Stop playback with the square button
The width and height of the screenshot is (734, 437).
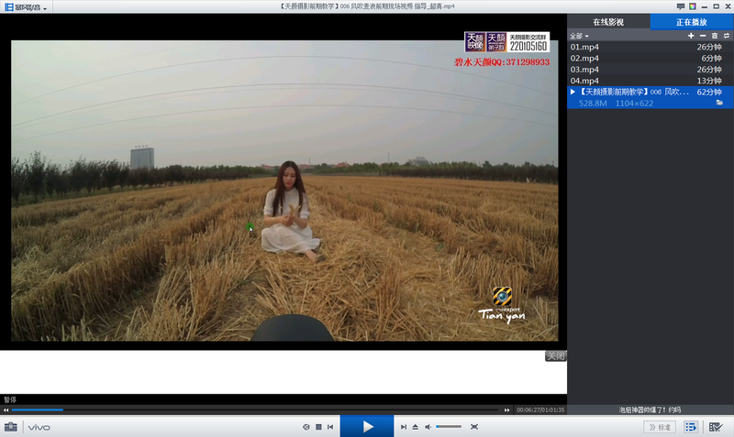pos(318,427)
